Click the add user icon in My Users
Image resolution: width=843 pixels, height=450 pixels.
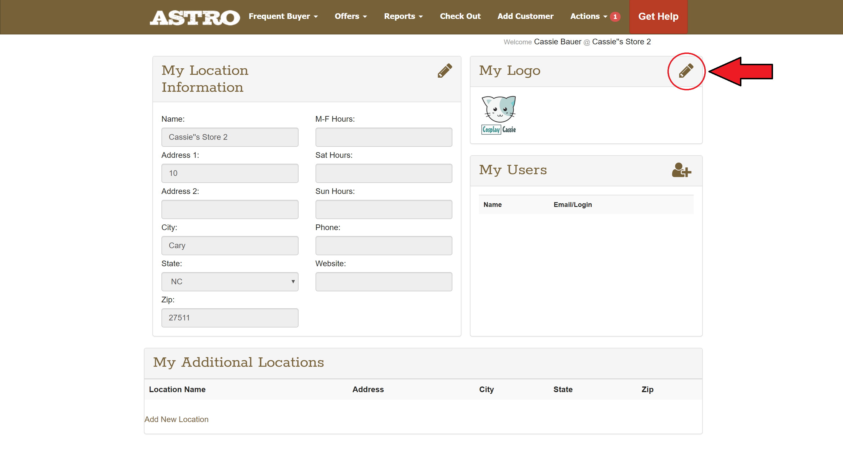681,170
